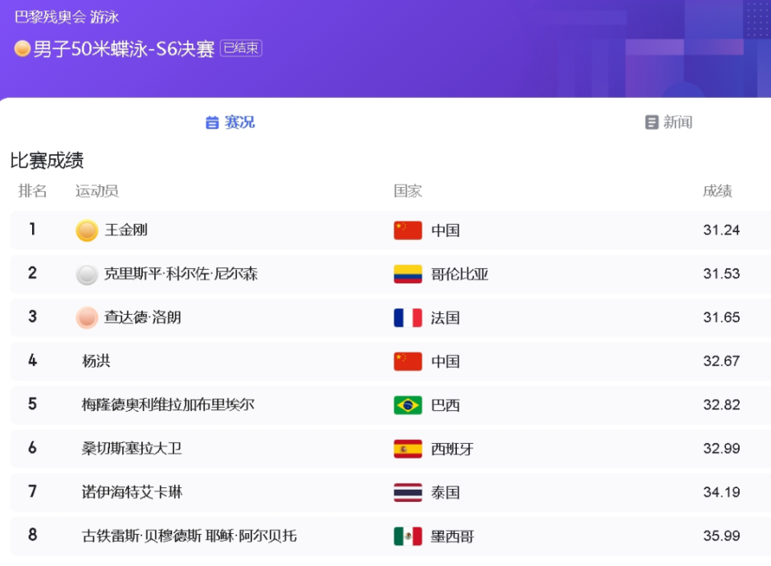Click the Thailand flag icon
771x566 pixels.
tap(406, 492)
